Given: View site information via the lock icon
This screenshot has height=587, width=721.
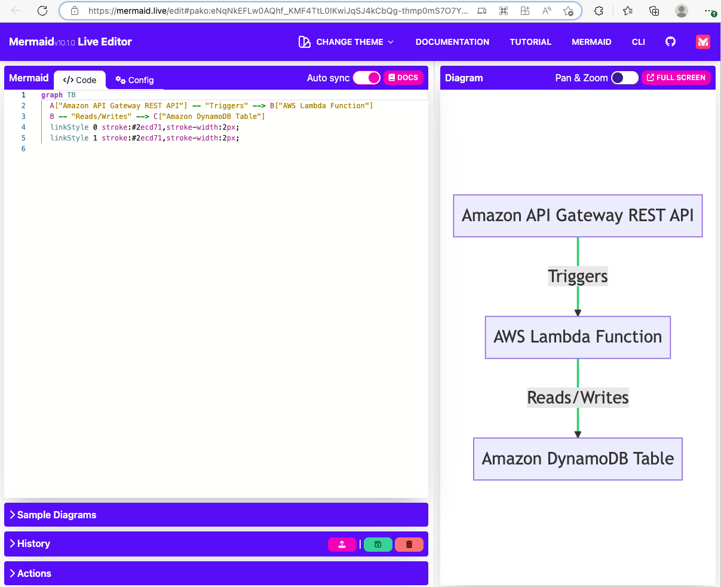Looking at the screenshot, I should (75, 11).
